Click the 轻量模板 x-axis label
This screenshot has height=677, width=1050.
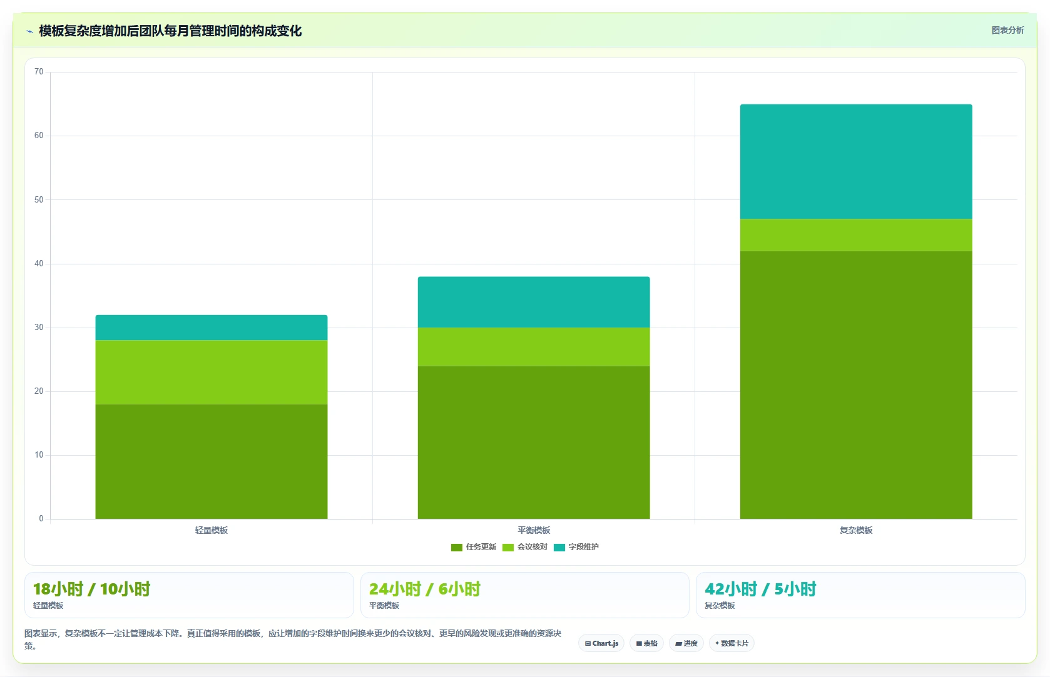coord(212,530)
